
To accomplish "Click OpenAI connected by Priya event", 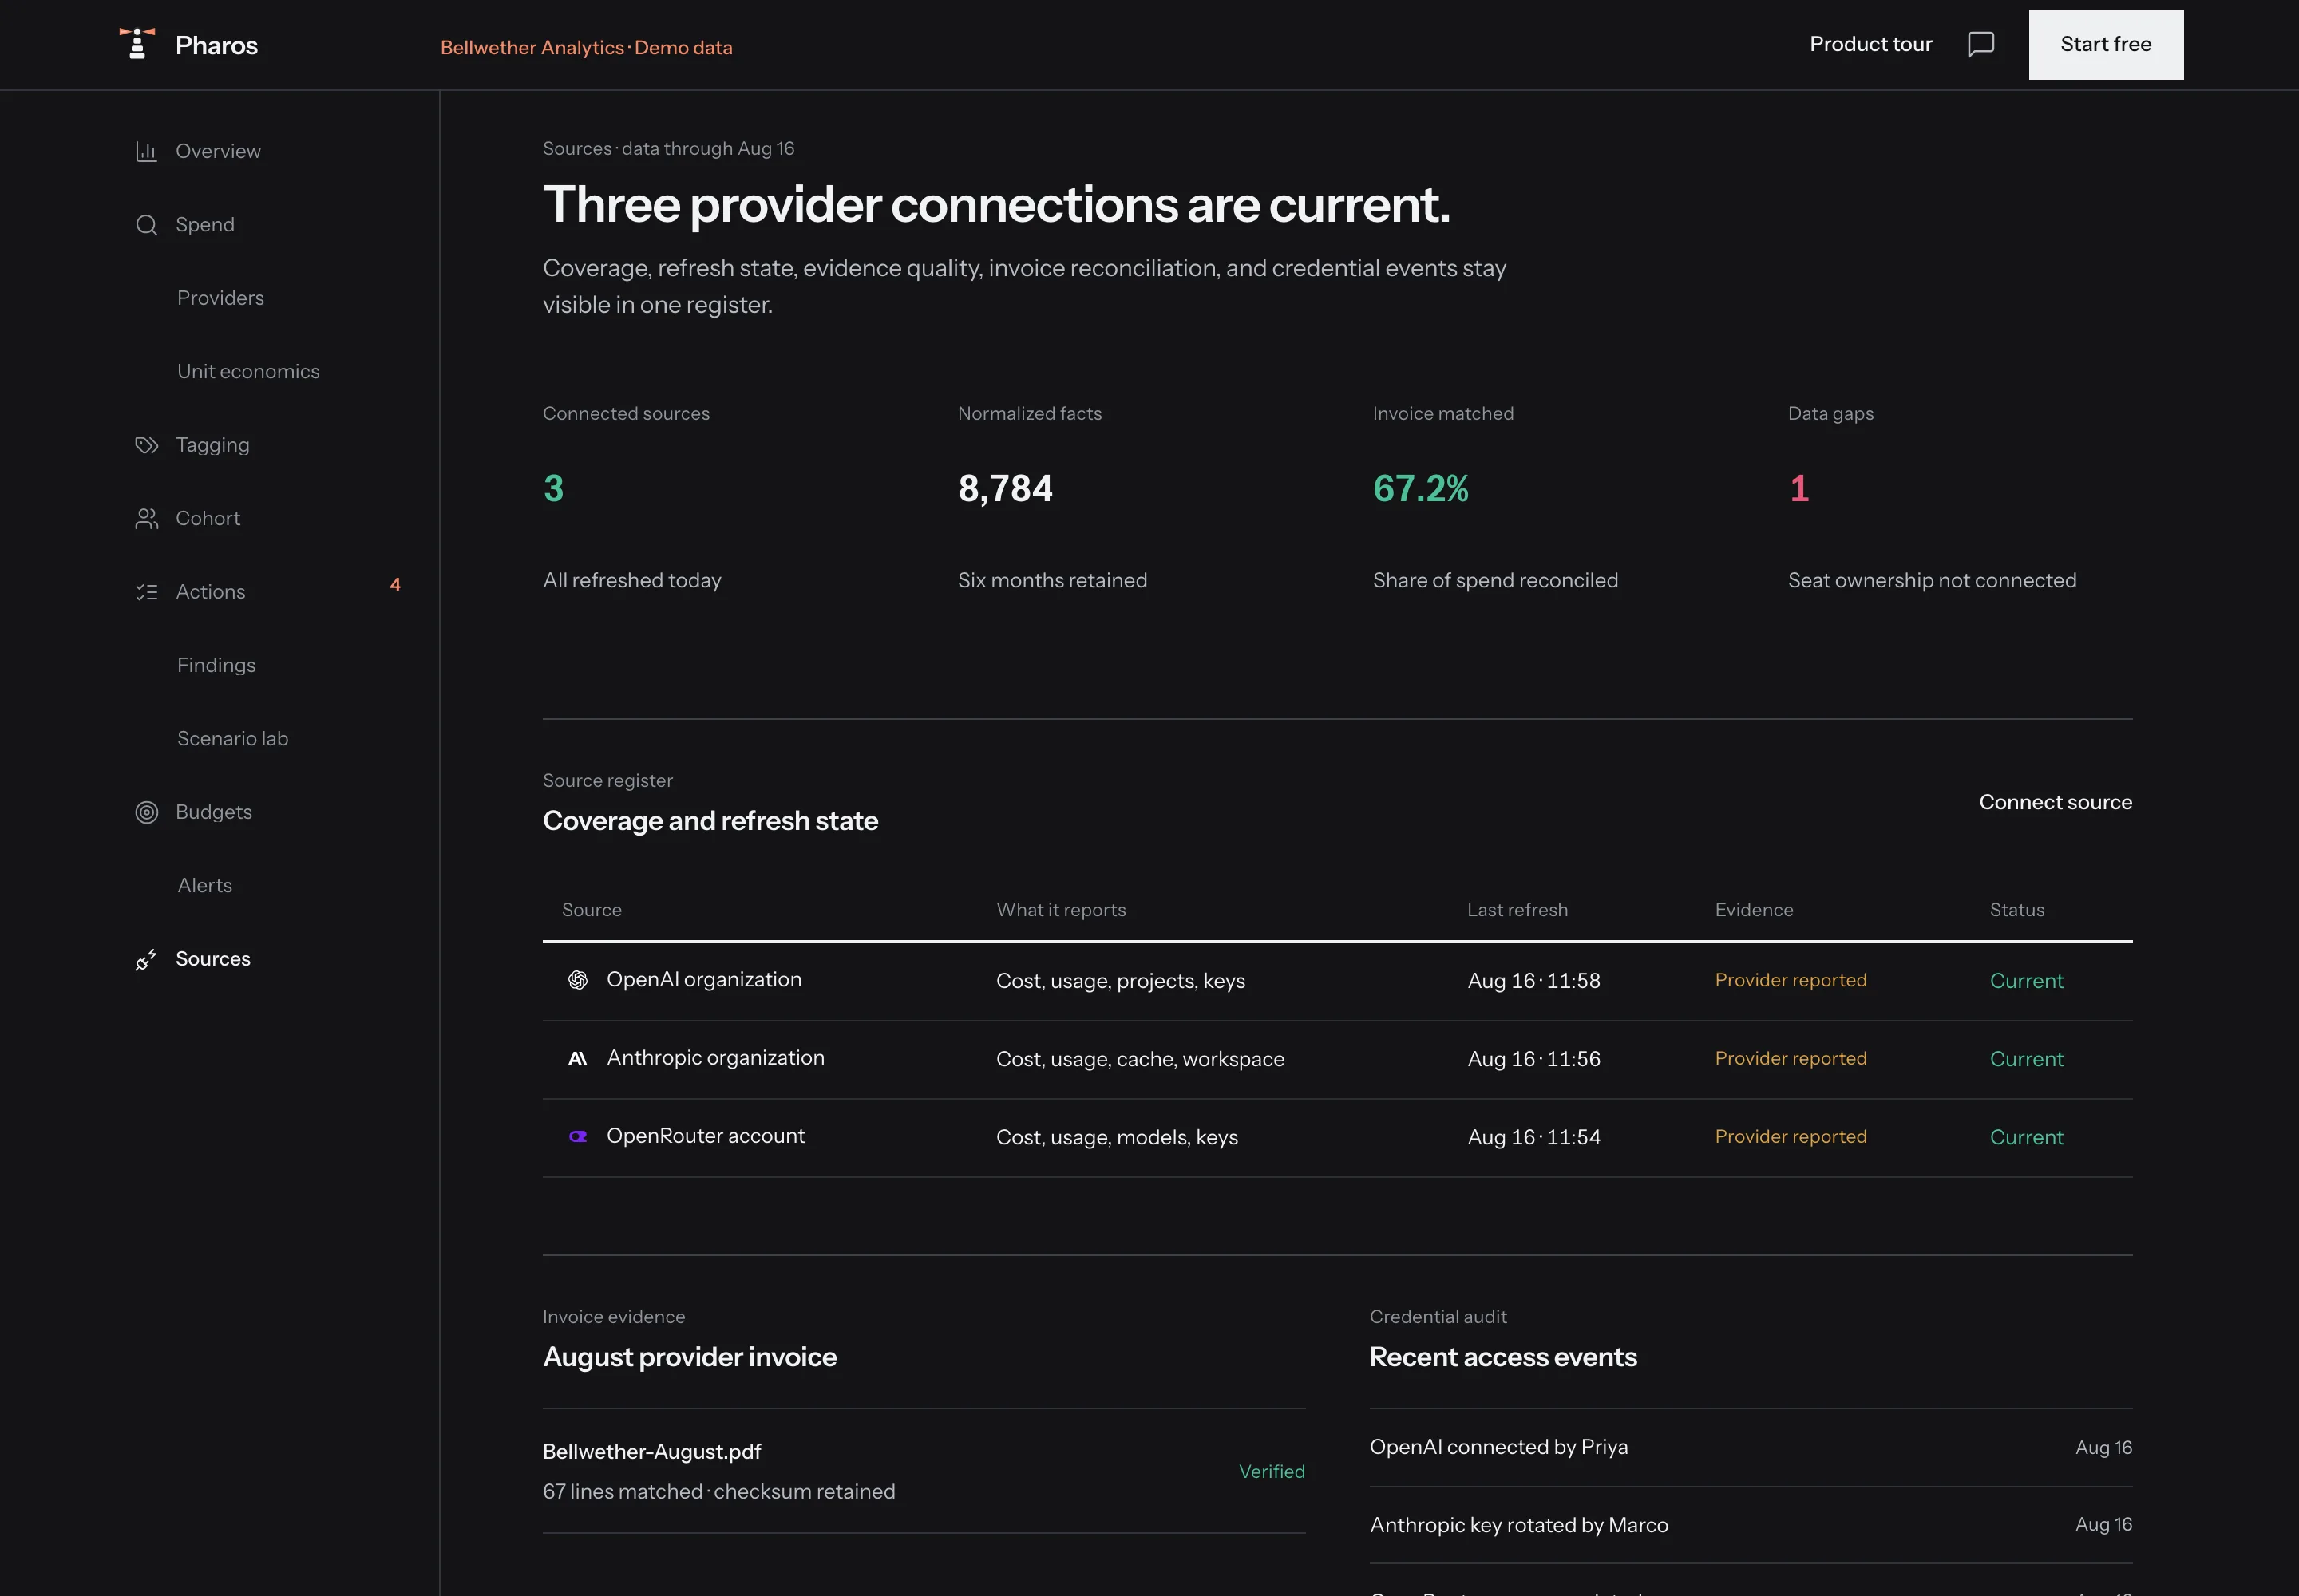I will [x=1498, y=1447].
